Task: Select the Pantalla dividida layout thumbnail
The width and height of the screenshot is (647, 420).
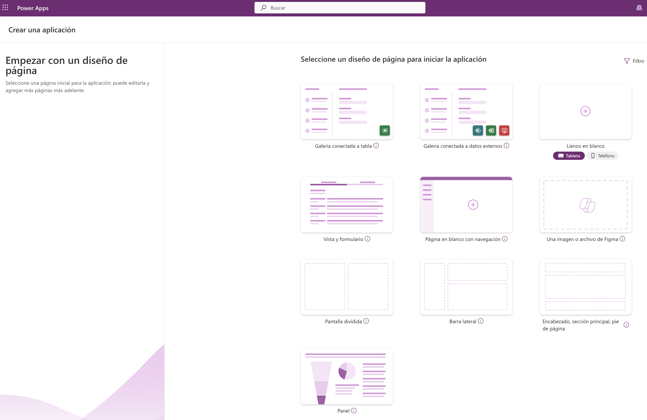Action: [x=347, y=287]
